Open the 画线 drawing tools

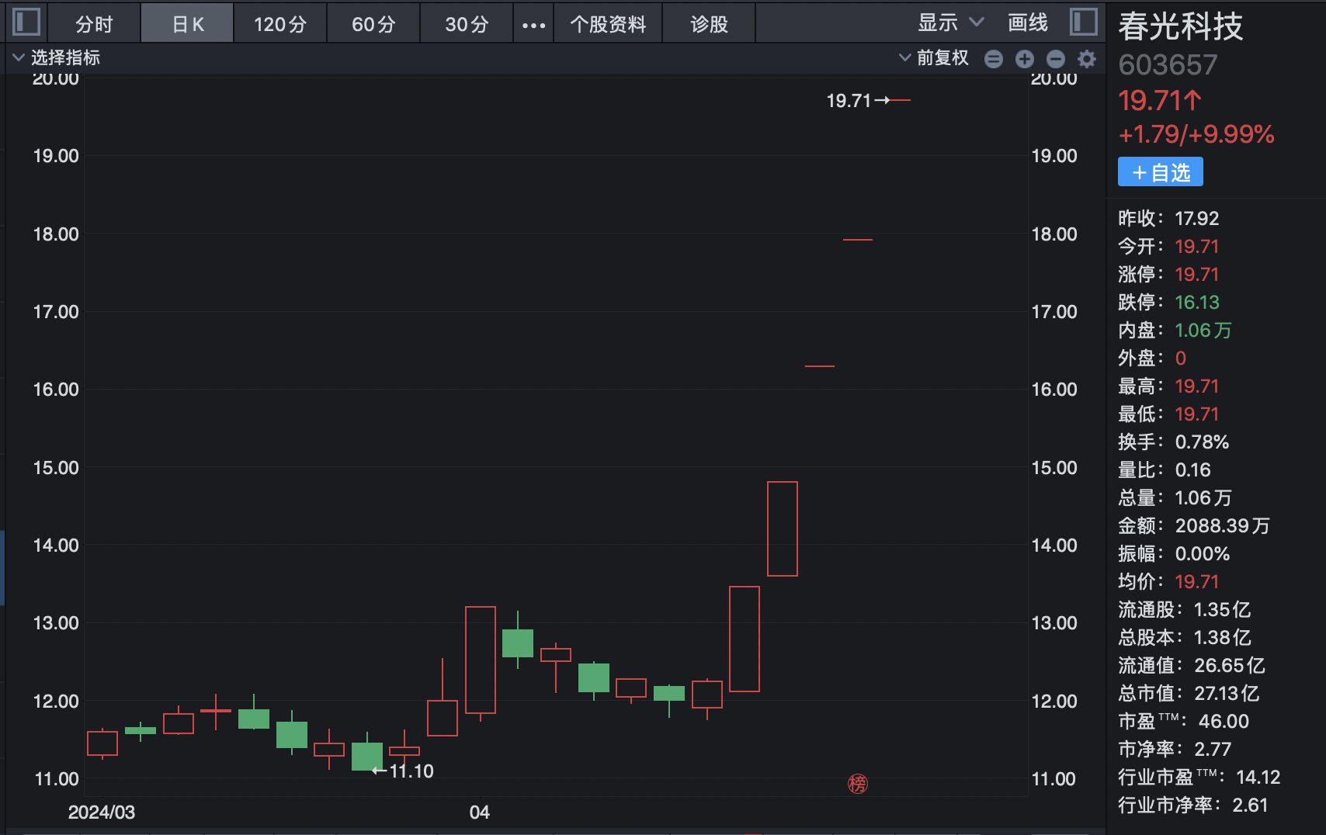pos(1028,23)
